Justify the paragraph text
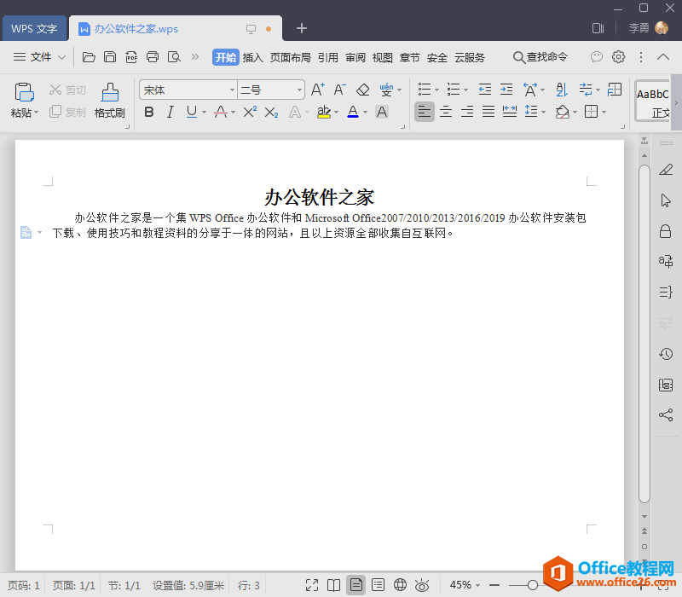Screen dimensions: 682x597 pyautogui.click(x=488, y=112)
